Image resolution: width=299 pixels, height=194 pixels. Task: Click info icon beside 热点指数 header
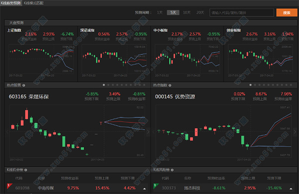click(170, 85)
